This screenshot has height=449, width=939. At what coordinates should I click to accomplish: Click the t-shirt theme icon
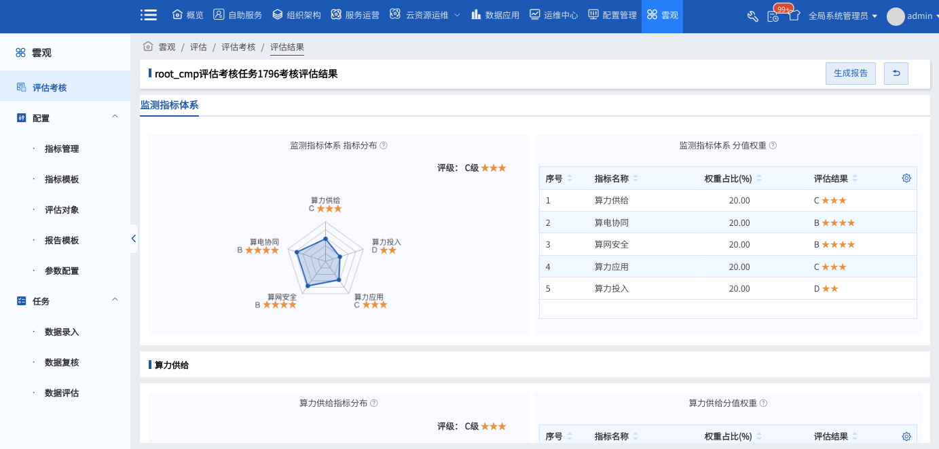794,16
